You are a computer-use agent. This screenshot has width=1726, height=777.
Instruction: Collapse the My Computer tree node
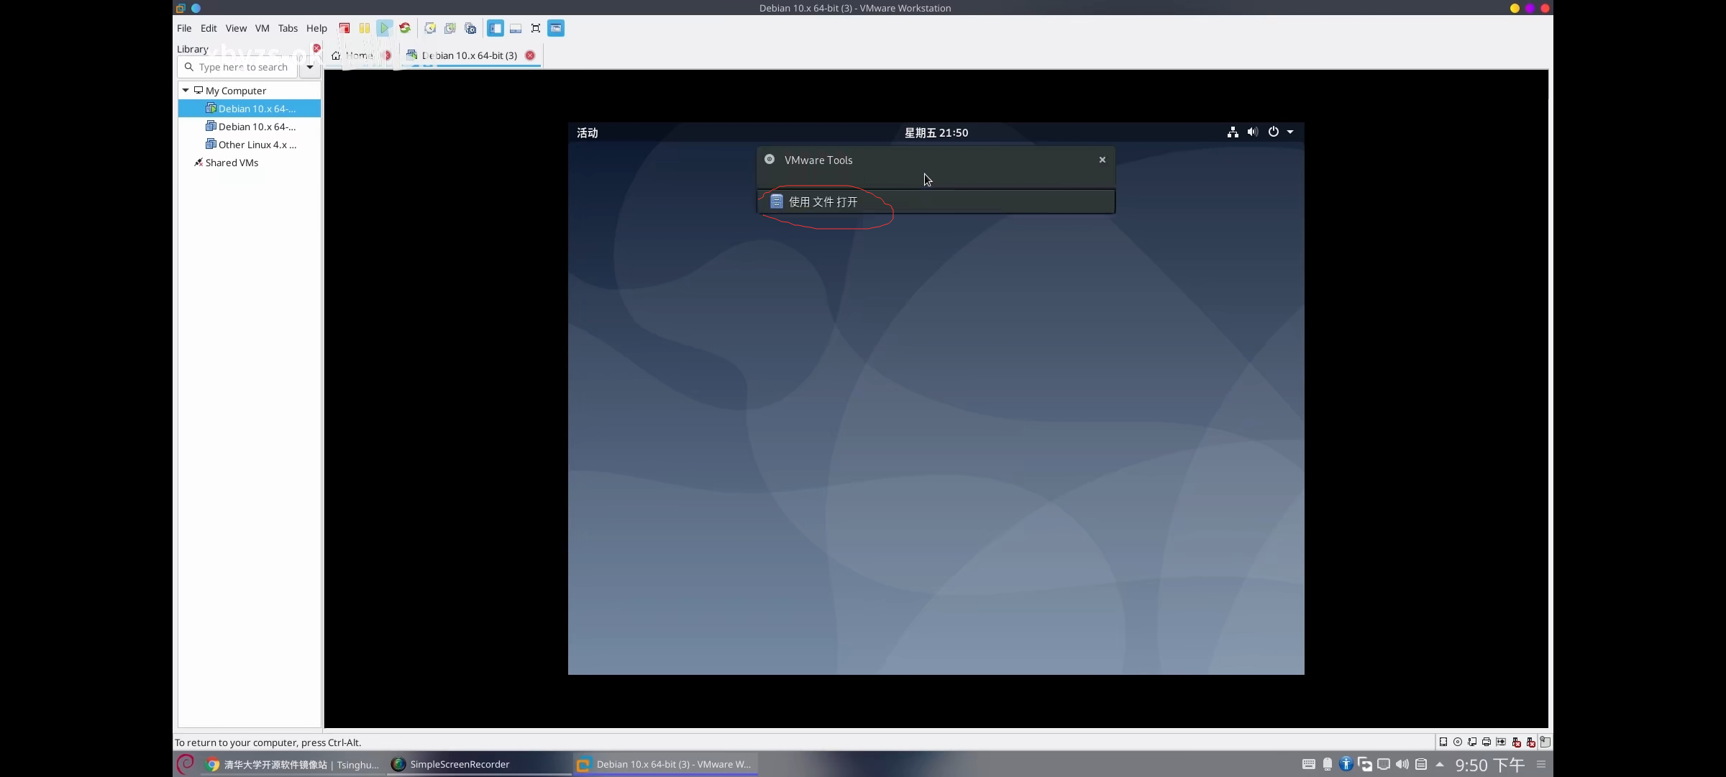point(186,91)
